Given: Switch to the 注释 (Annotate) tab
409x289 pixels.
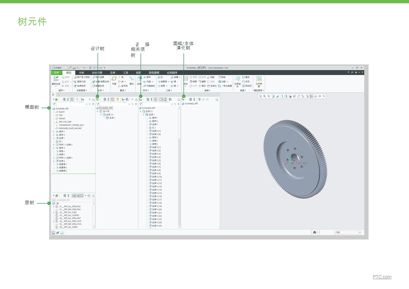Looking at the screenshot, I should 113,73.
